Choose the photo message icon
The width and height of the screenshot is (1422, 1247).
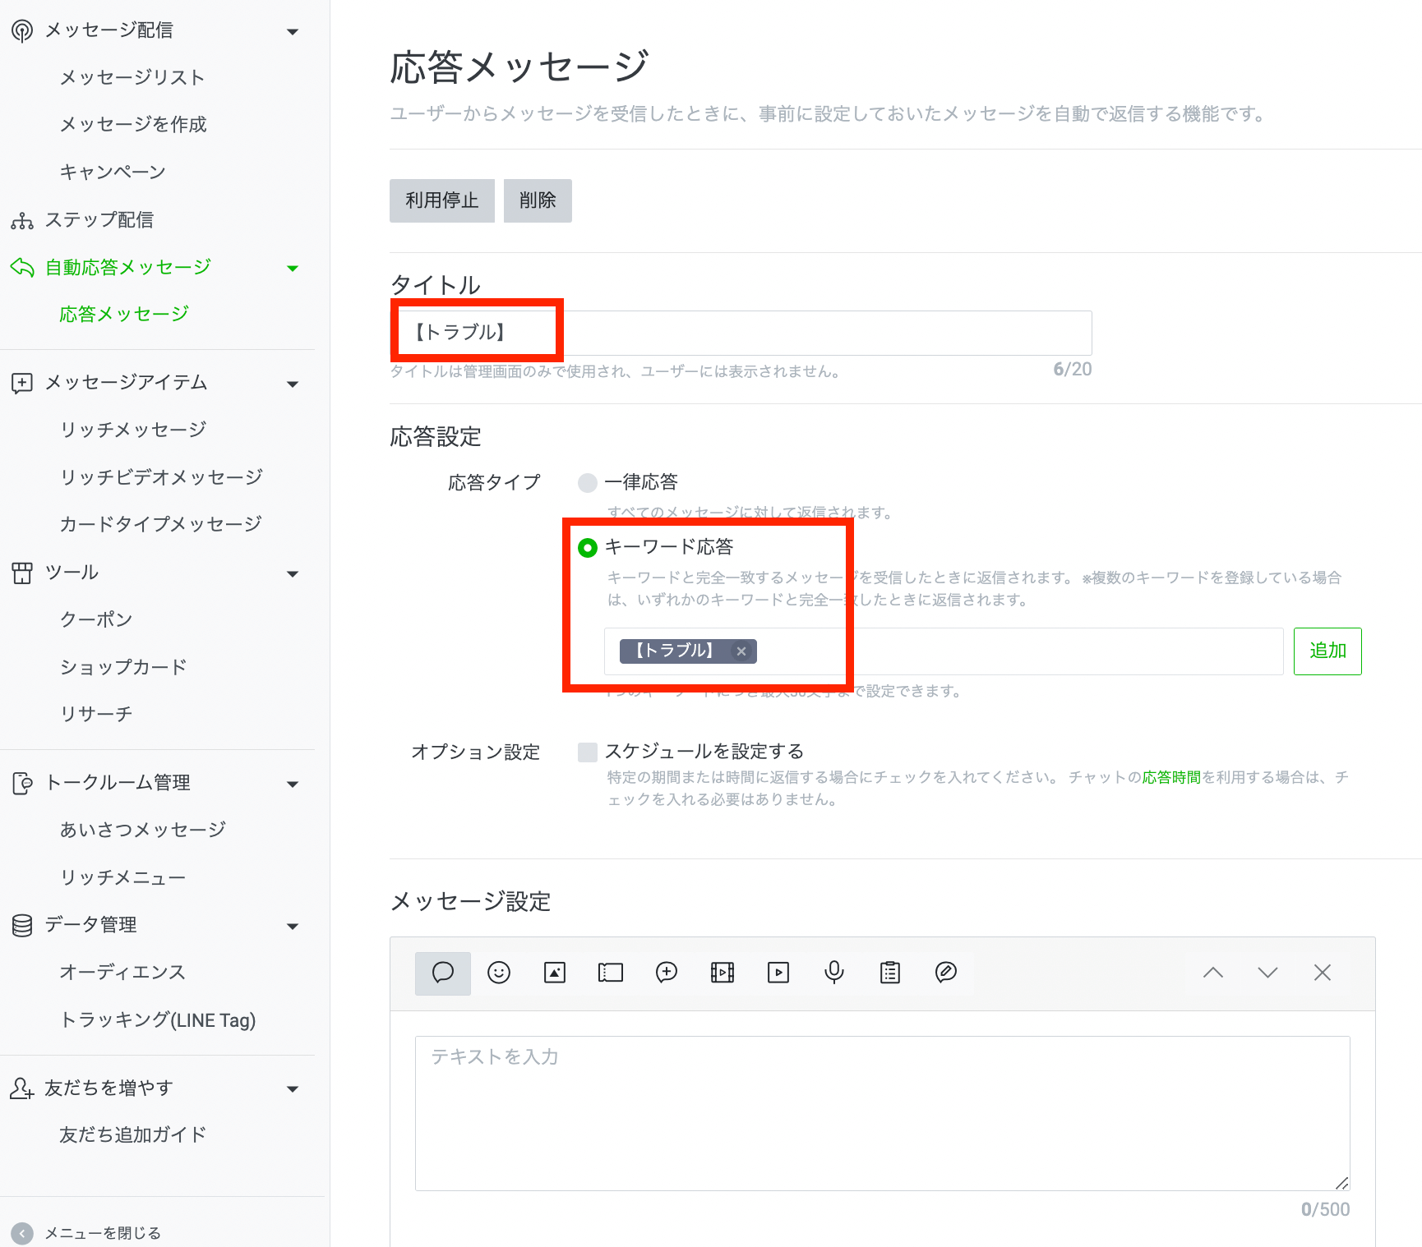[x=555, y=973]
